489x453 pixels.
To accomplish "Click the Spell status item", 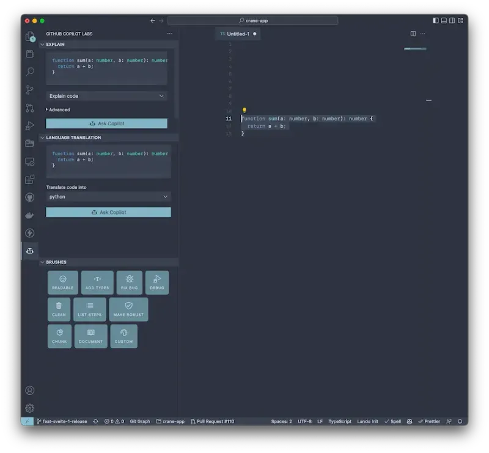I will pyautogui.click(x=393, y=421).
